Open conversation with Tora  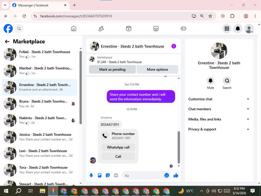pos(39,170)
